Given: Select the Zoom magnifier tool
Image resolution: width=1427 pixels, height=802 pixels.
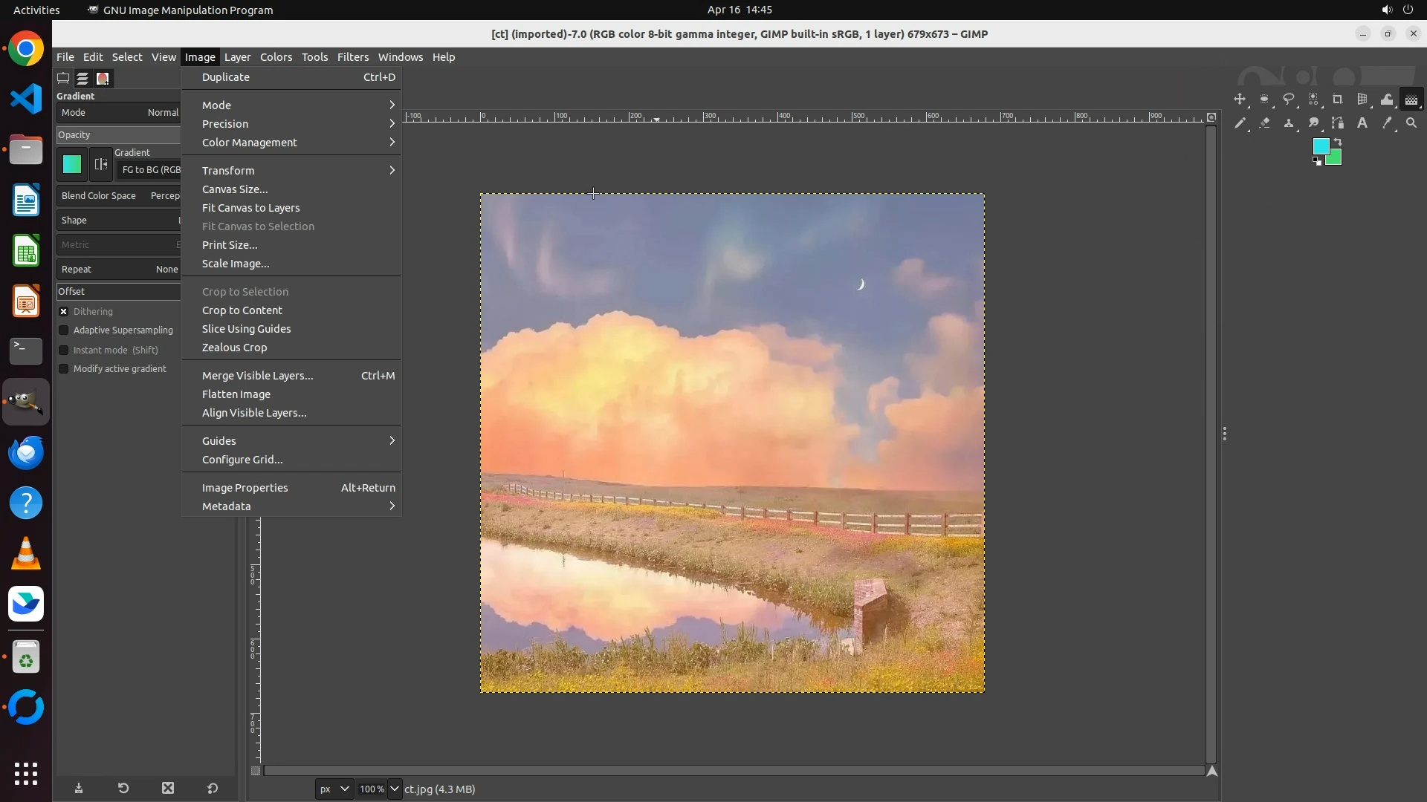Looking at the screenshot, I should [x=1411, y=123].
